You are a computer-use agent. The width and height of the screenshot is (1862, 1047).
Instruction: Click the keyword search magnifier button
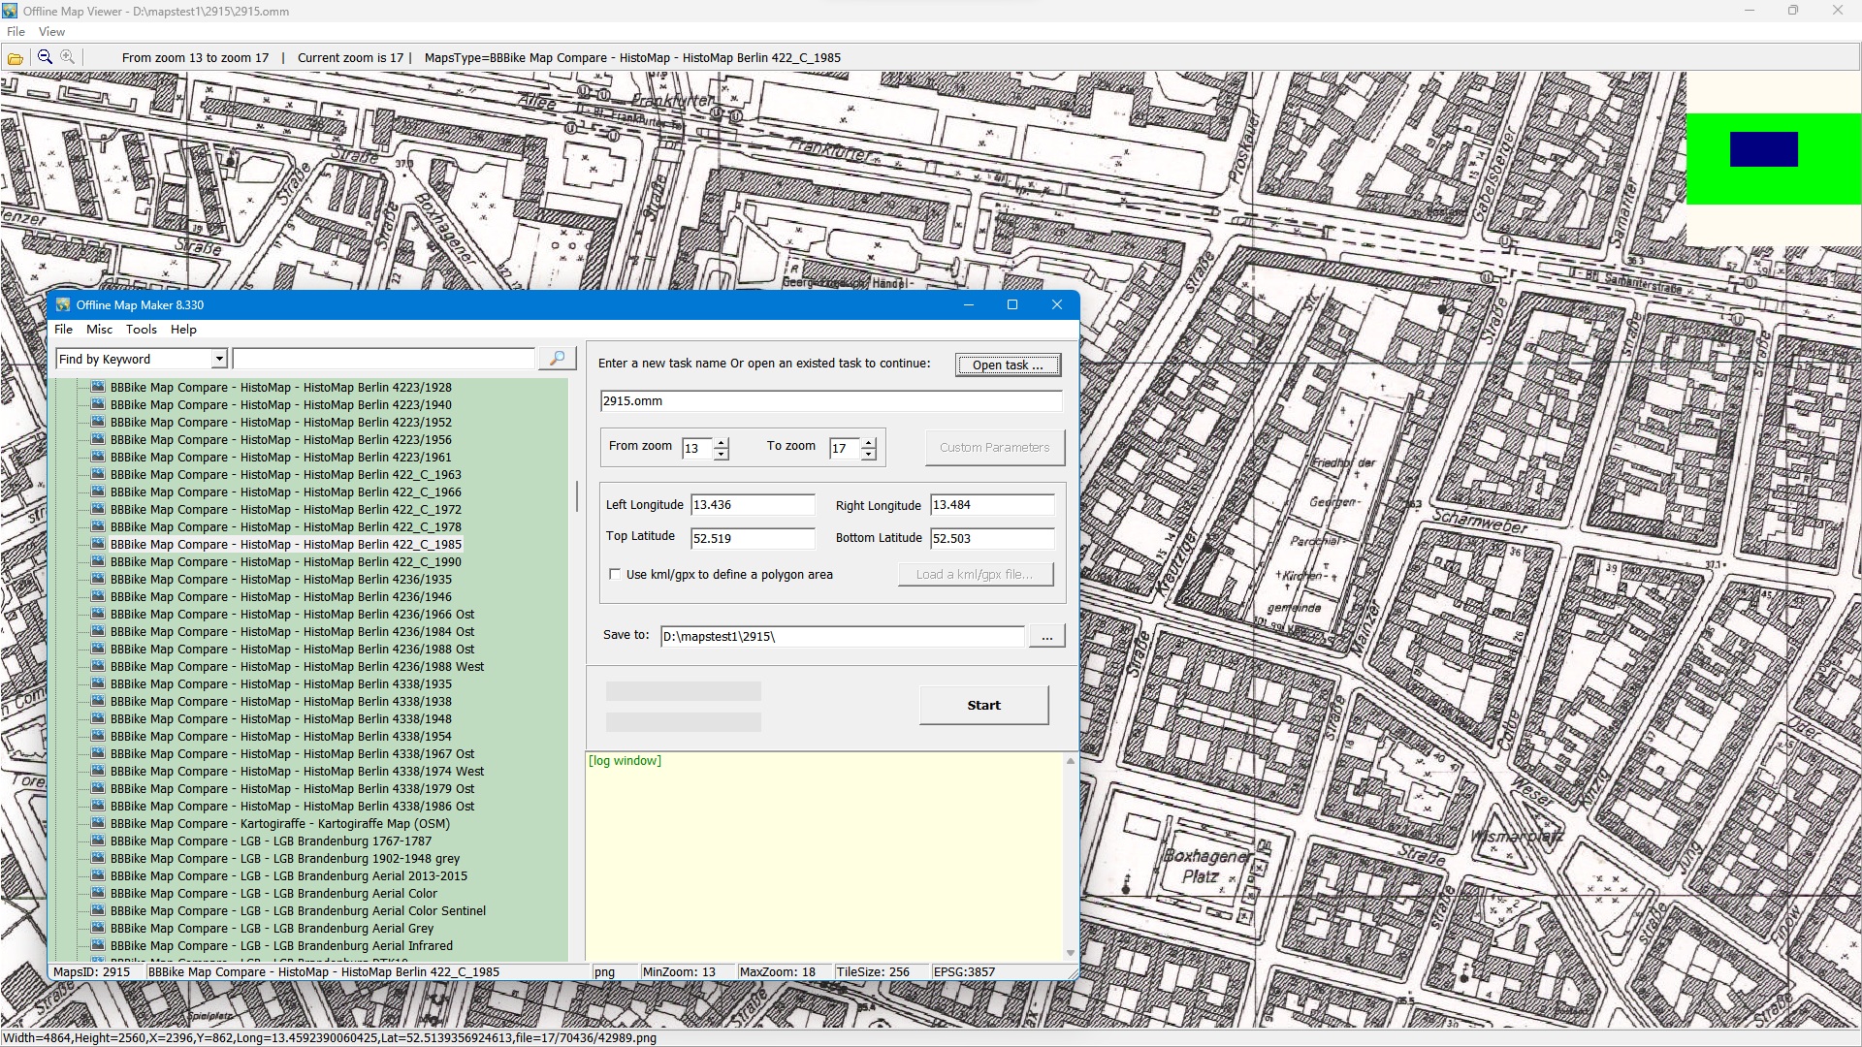[x=557, y=359]
